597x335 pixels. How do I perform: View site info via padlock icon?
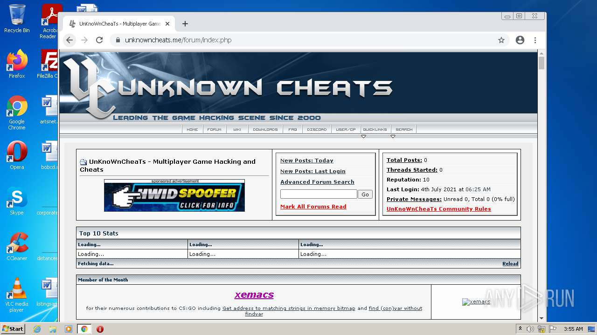[x=117, y=40]
